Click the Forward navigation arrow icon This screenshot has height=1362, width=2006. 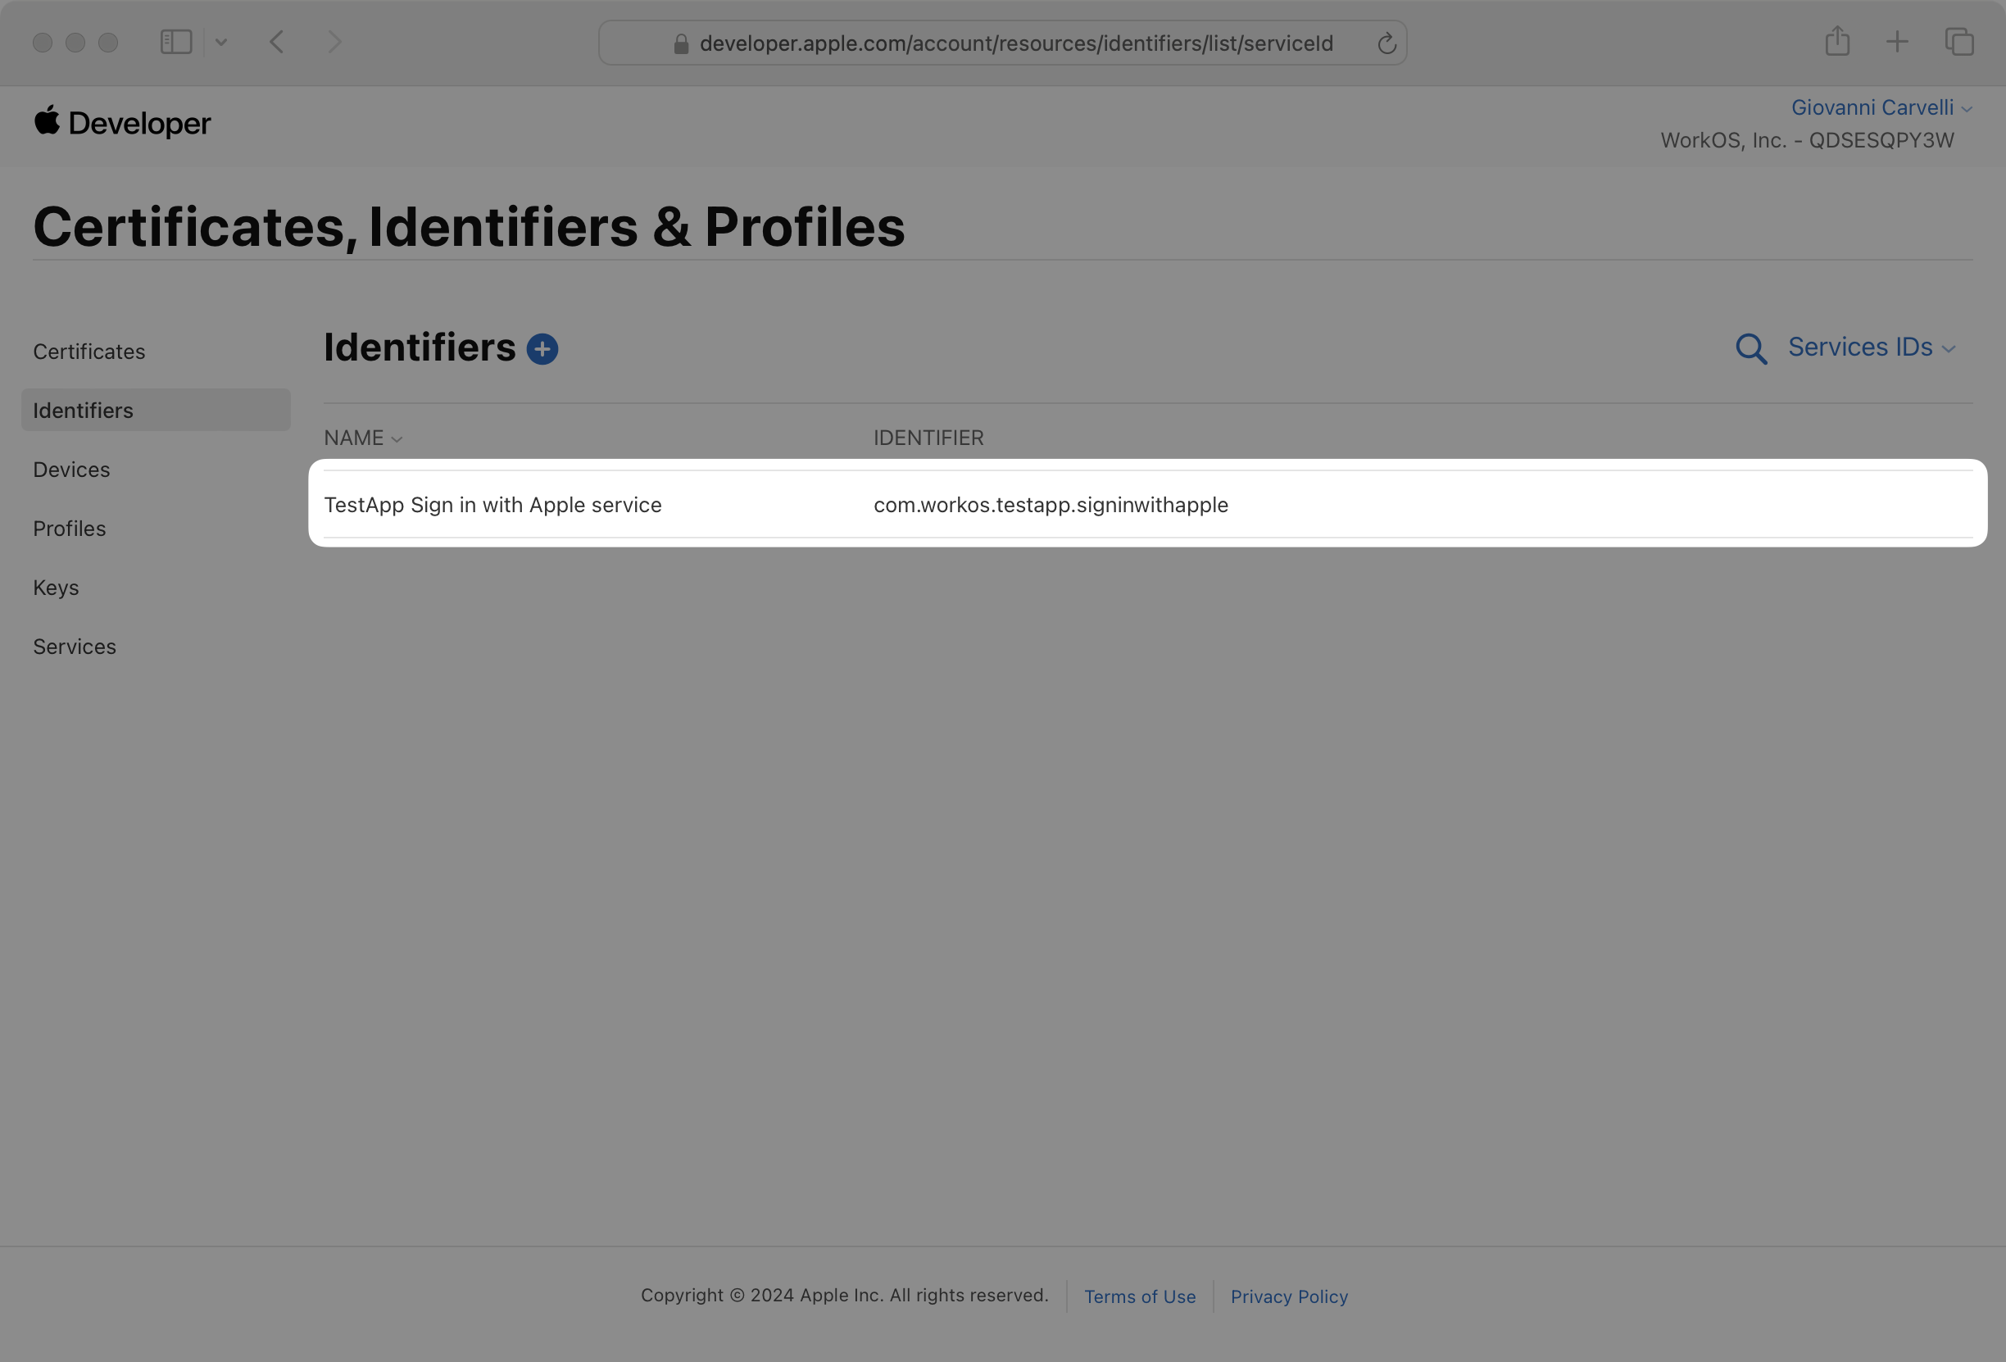click(x=333, y=43)
